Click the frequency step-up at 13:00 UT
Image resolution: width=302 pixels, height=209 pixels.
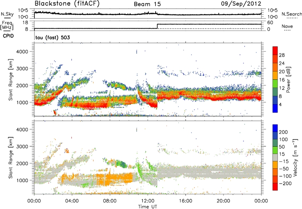pyautogui.click(x=157, y=26)
